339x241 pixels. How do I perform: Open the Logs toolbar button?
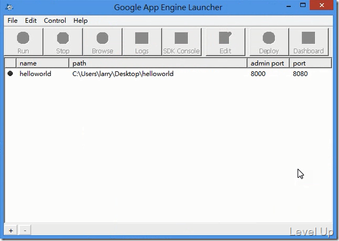(x=142, y=42)
